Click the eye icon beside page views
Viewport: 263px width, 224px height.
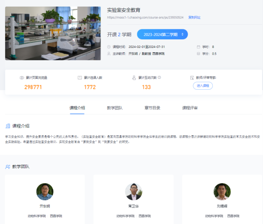click(x=22, y=78)
